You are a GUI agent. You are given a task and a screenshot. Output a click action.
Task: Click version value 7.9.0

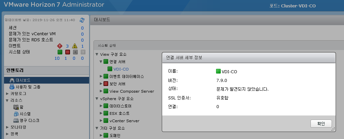click(222, 80)
